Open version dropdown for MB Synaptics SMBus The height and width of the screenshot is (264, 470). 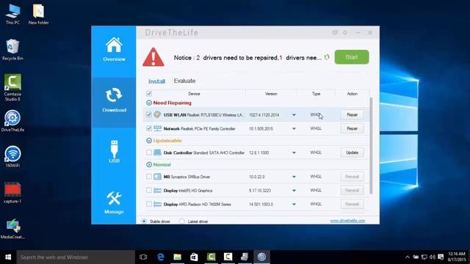(x=294, y=177)
